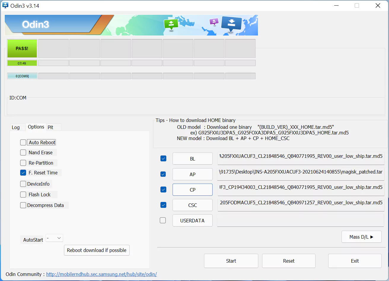Open the AutoStart dropdown
The height and width of the screenshot is (281, 389).
pyautogui.click(x=55, y=238)
